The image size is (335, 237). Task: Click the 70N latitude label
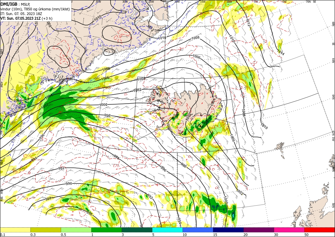(x=308, y=2)
